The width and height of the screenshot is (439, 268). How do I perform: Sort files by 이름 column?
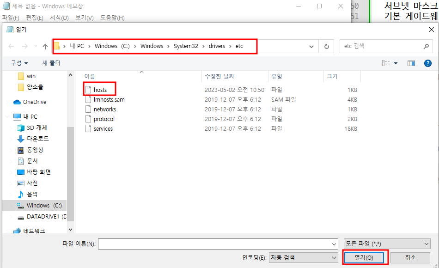pos(90,76)
